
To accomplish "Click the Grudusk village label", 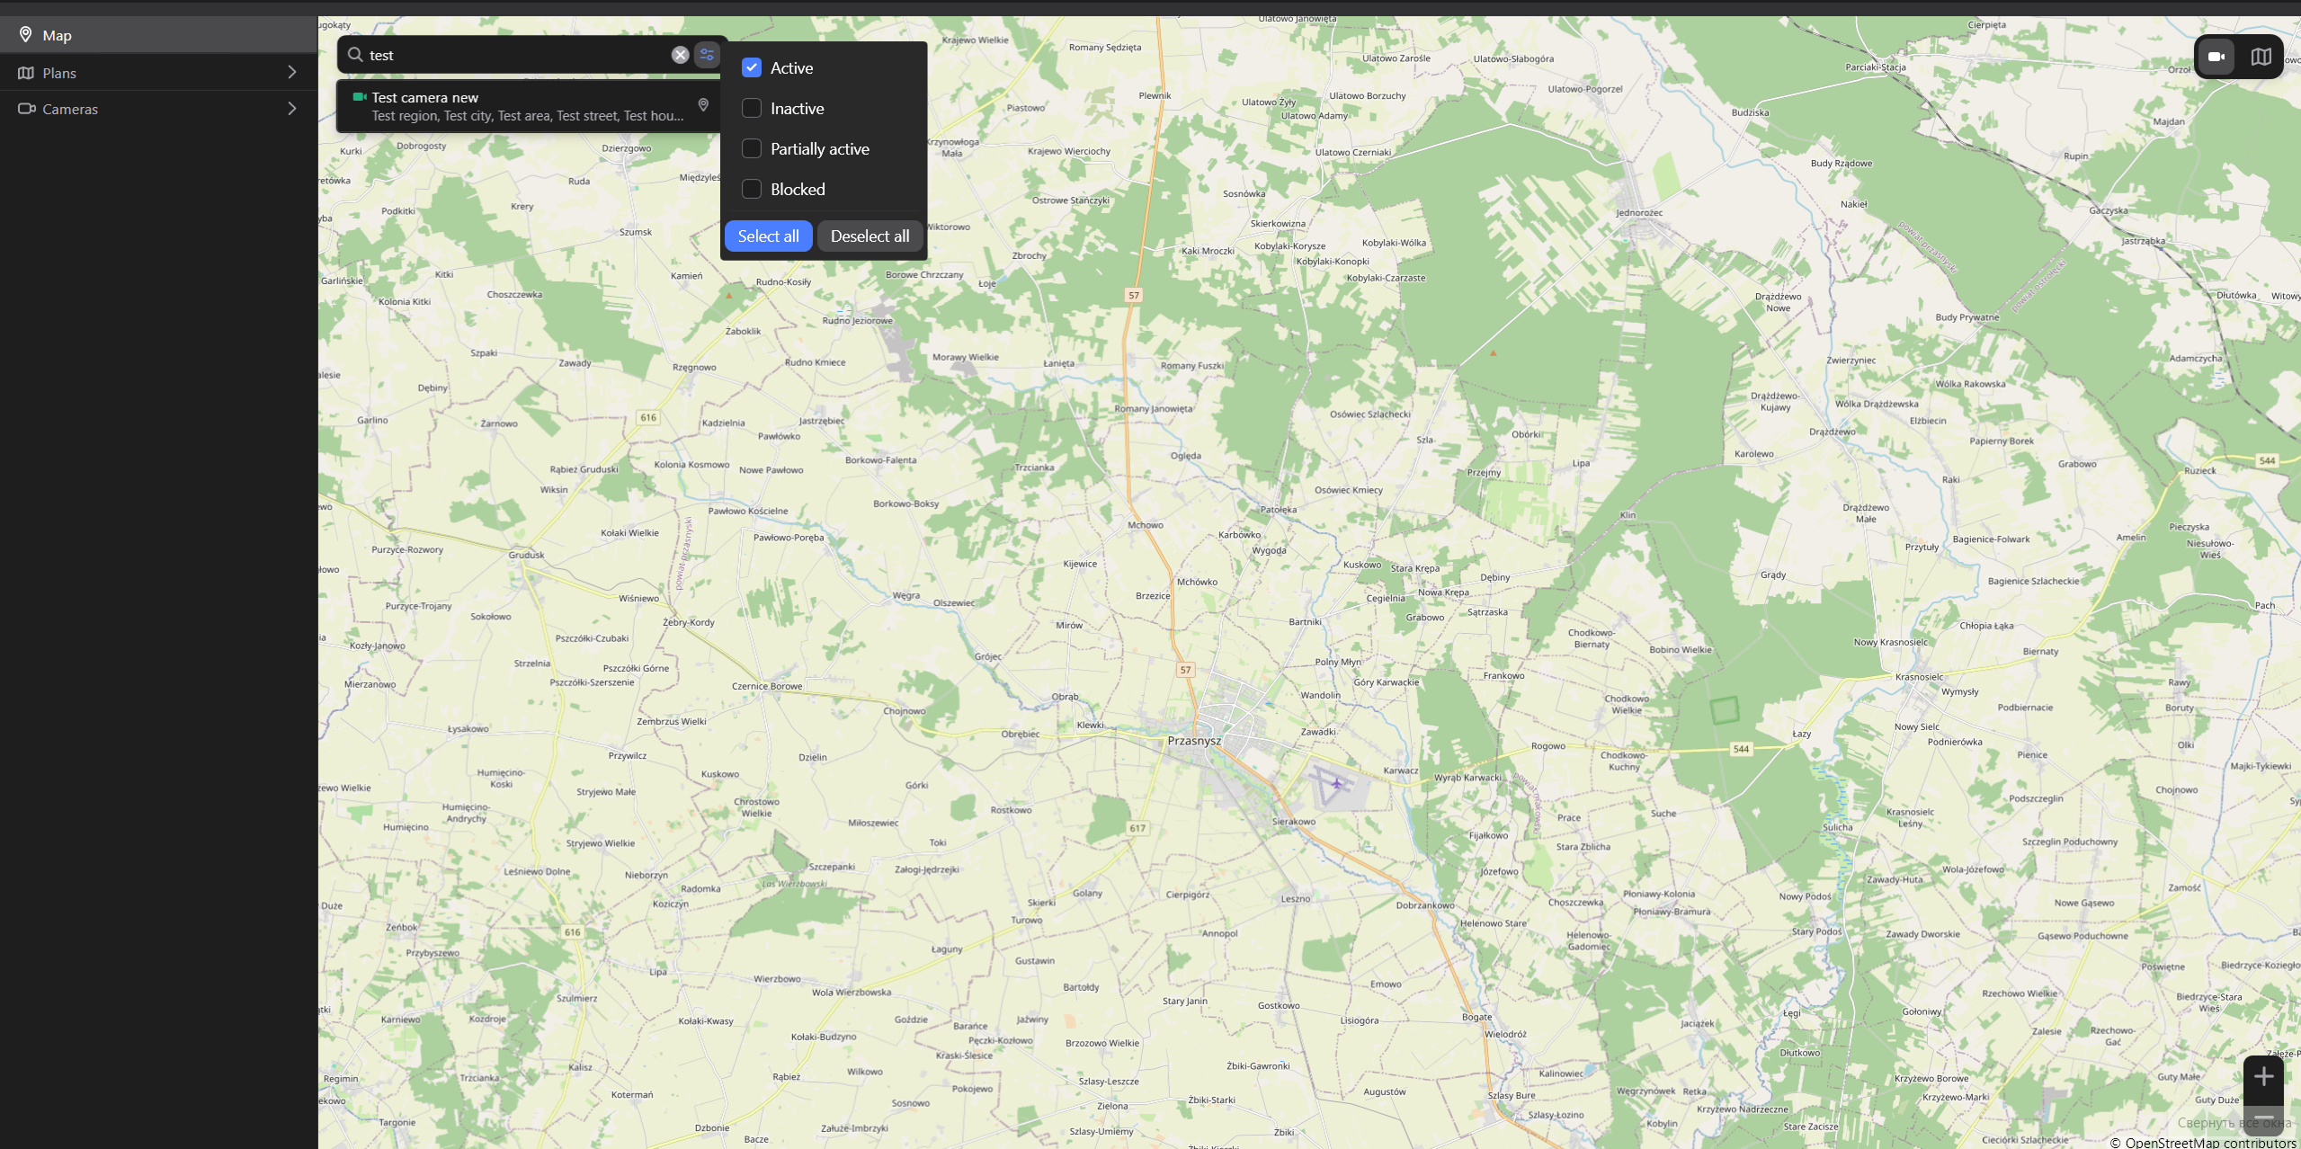I will click(x=526, y=555).
